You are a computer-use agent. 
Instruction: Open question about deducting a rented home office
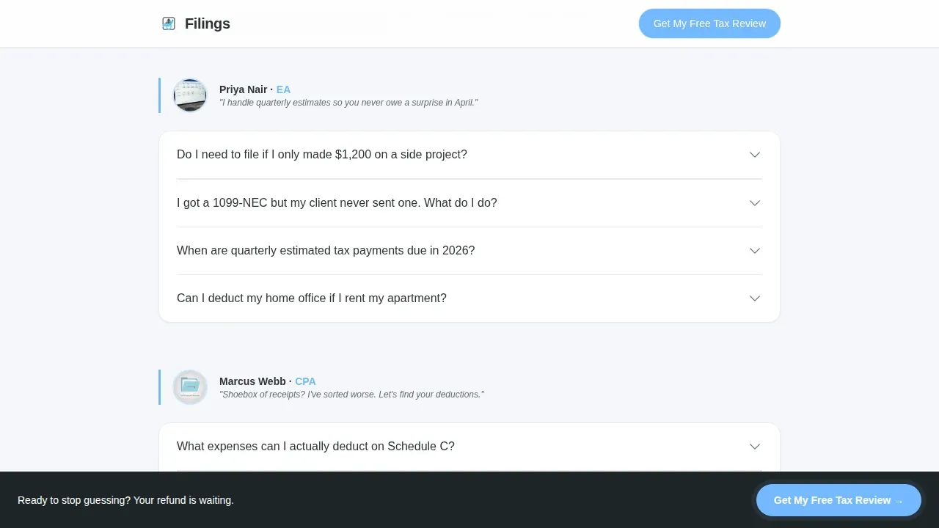tap(312, 298)
